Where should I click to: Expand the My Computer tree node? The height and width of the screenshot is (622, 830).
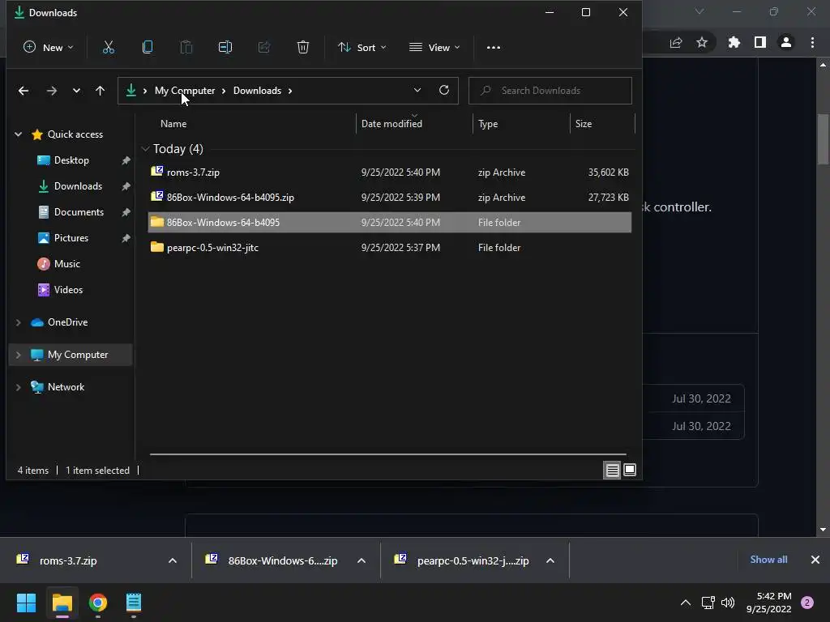click(18, 355)
